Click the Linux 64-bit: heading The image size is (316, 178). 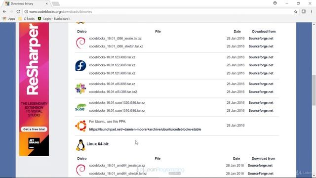(x=98, y=144)
